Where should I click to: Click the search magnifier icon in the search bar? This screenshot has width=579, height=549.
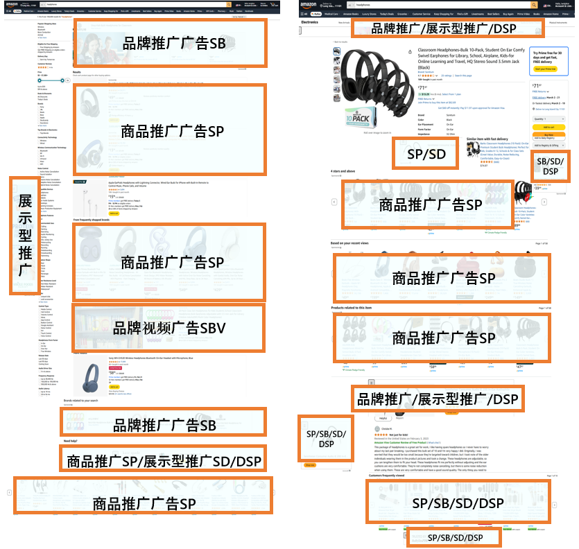click(x=230, y=5)
